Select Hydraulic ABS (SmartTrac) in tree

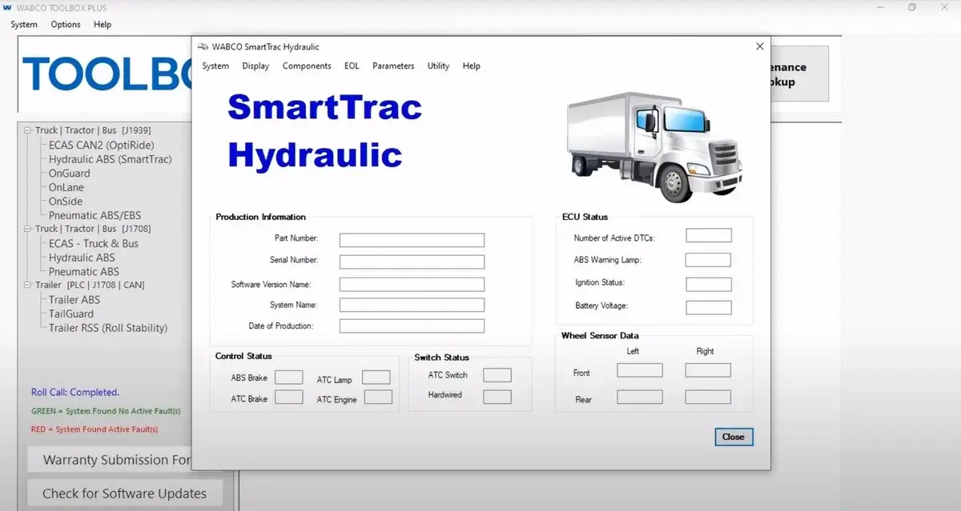pos(110,159)
